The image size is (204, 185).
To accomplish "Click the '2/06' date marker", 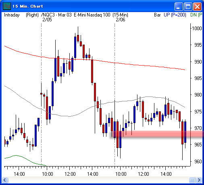I will [121, 20].
